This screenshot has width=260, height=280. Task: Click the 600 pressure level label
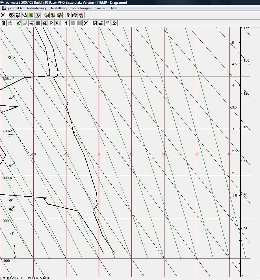click(x=6, y=79)
